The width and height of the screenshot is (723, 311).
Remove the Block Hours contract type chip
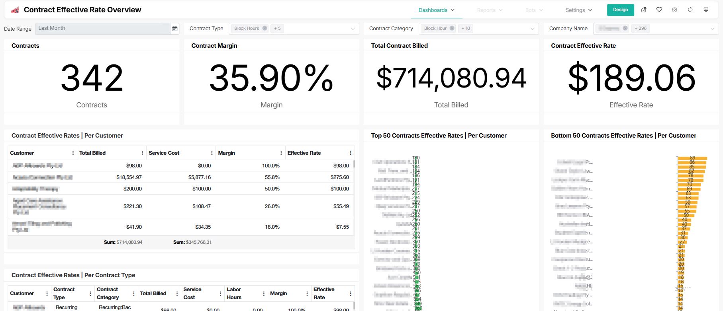(265, 28)
